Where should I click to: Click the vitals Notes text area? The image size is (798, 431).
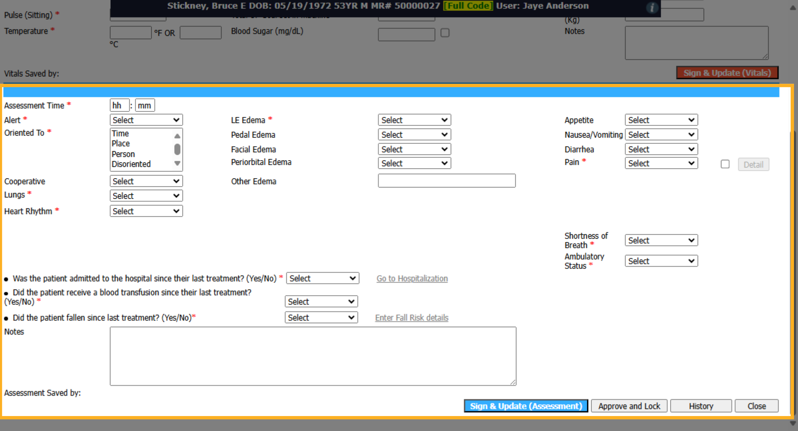(697, 43)
